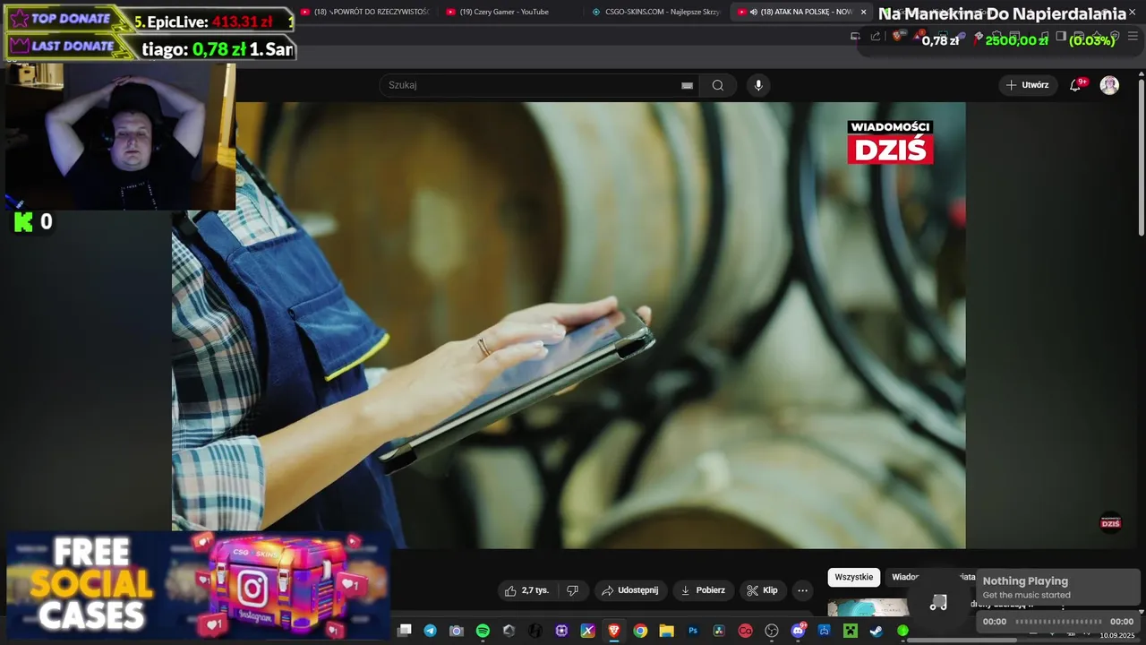The image size is (1146, 645).
Task: Click the Brave shields icon in address bar
Action: [x=897, y=36]
